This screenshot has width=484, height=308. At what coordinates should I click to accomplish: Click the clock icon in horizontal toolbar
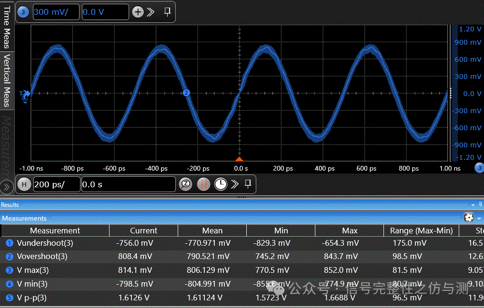pos(221,184)
